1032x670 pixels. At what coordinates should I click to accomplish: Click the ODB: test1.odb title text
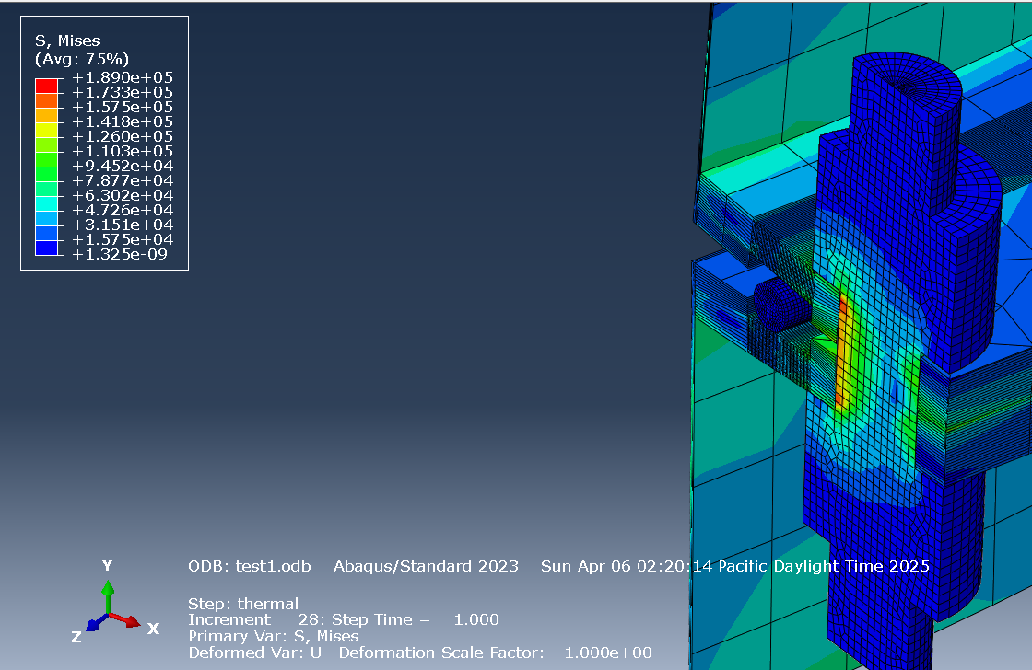[x=248, y=566]
